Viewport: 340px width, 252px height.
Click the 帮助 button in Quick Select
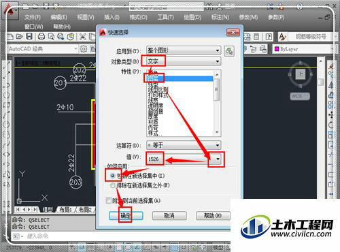pos(213,215)
